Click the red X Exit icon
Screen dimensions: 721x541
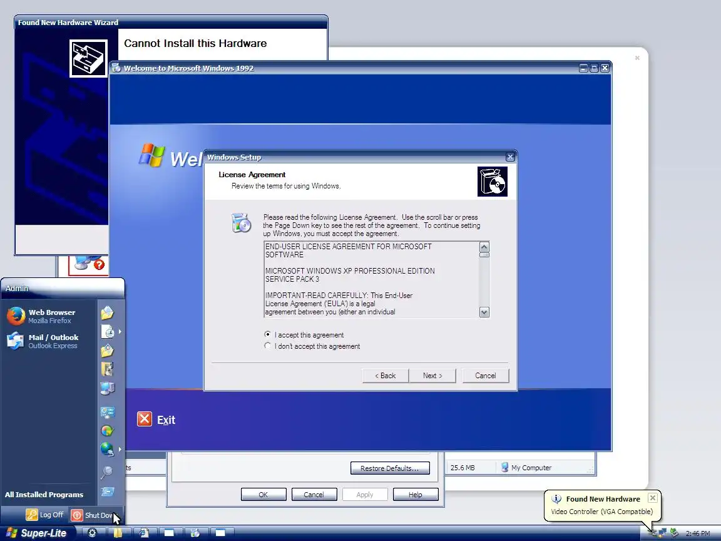point(145,419)
